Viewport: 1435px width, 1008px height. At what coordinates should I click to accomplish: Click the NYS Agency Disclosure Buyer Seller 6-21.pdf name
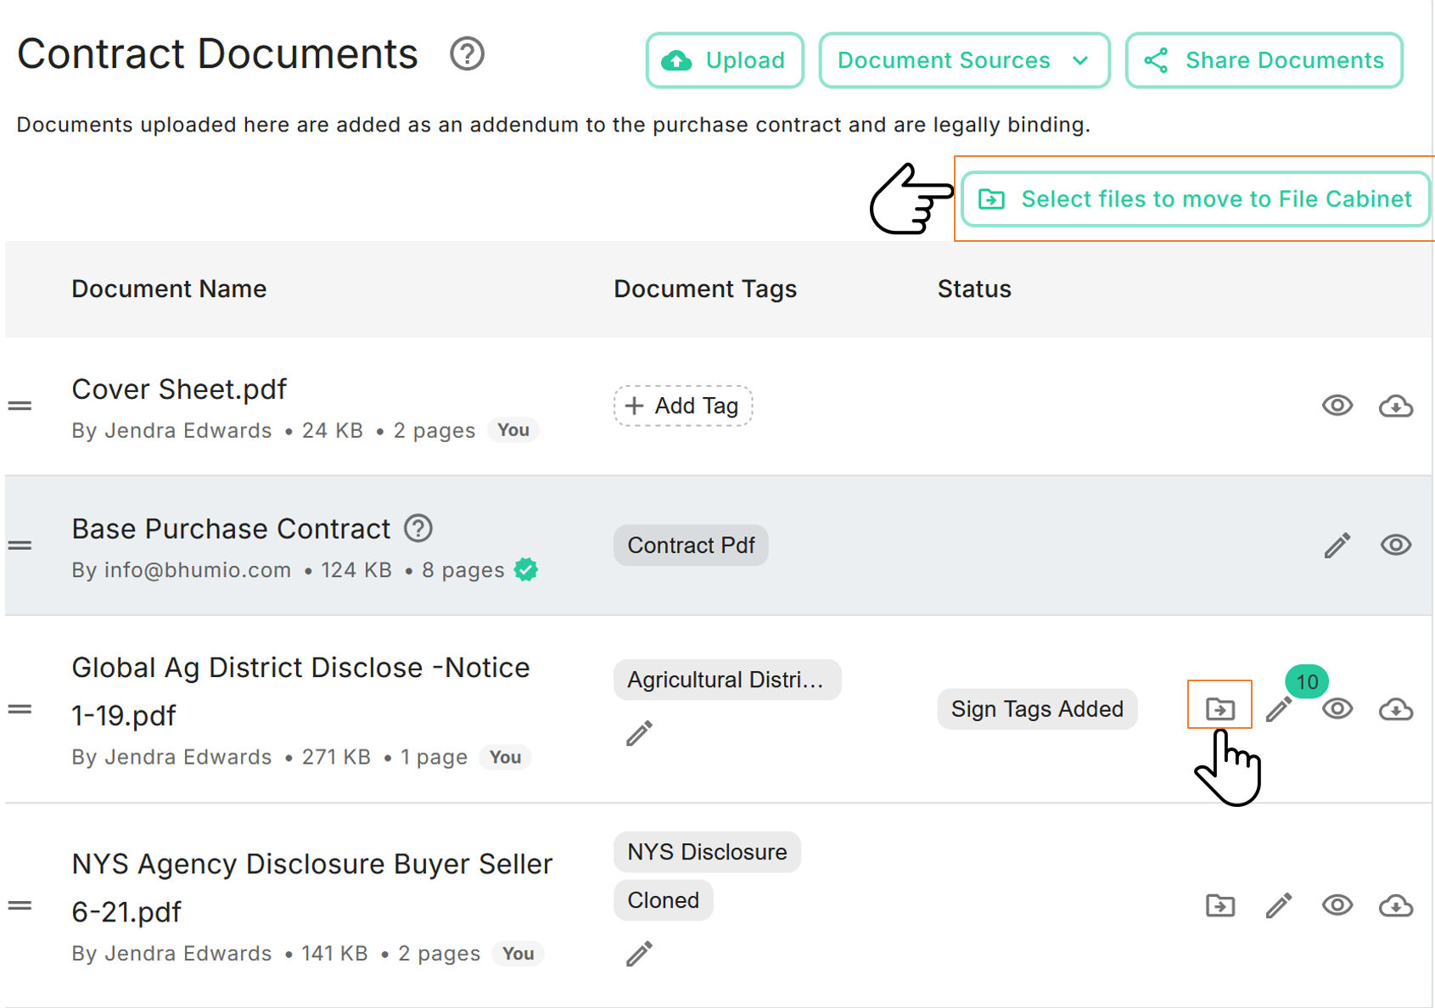(311, 888)
